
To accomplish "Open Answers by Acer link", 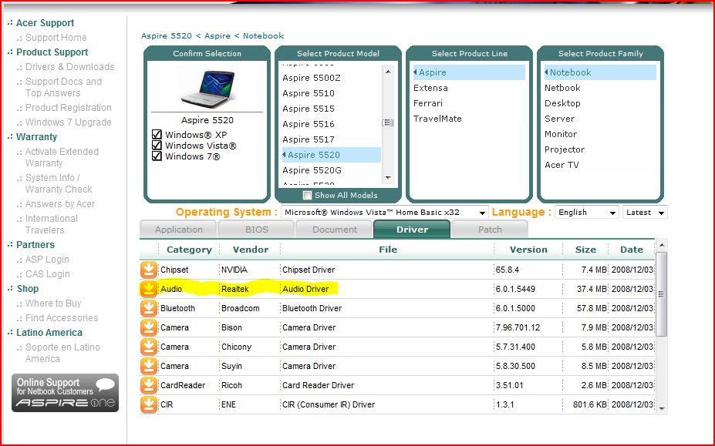I will pos(59,203).
